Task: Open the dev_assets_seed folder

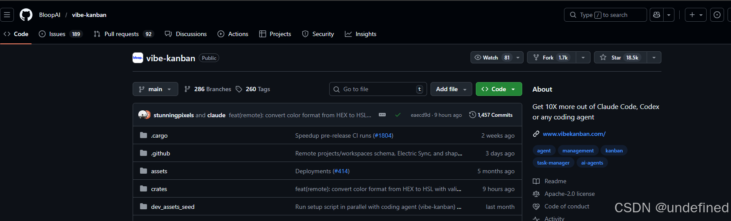Action: pyautogui.click(x=173, y=207)
